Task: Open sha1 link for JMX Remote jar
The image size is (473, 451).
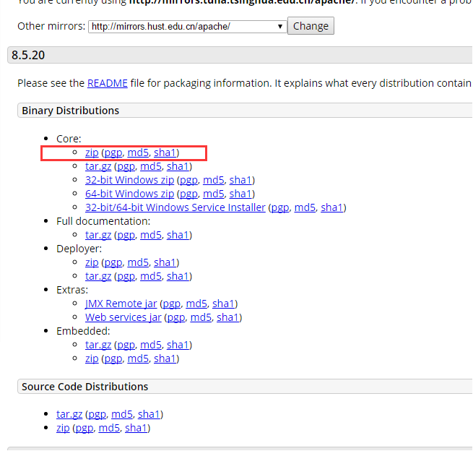Action: (223, 304)
